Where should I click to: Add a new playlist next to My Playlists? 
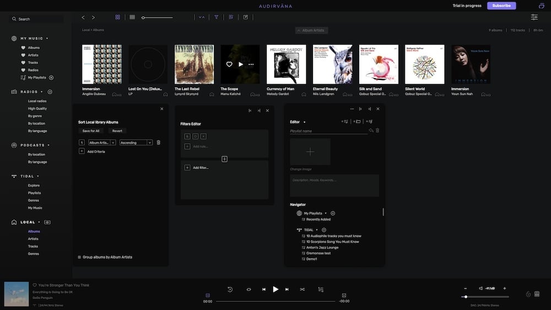point(51,78)
